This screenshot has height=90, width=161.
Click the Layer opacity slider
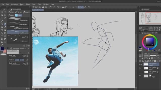(x=153, y=56)
